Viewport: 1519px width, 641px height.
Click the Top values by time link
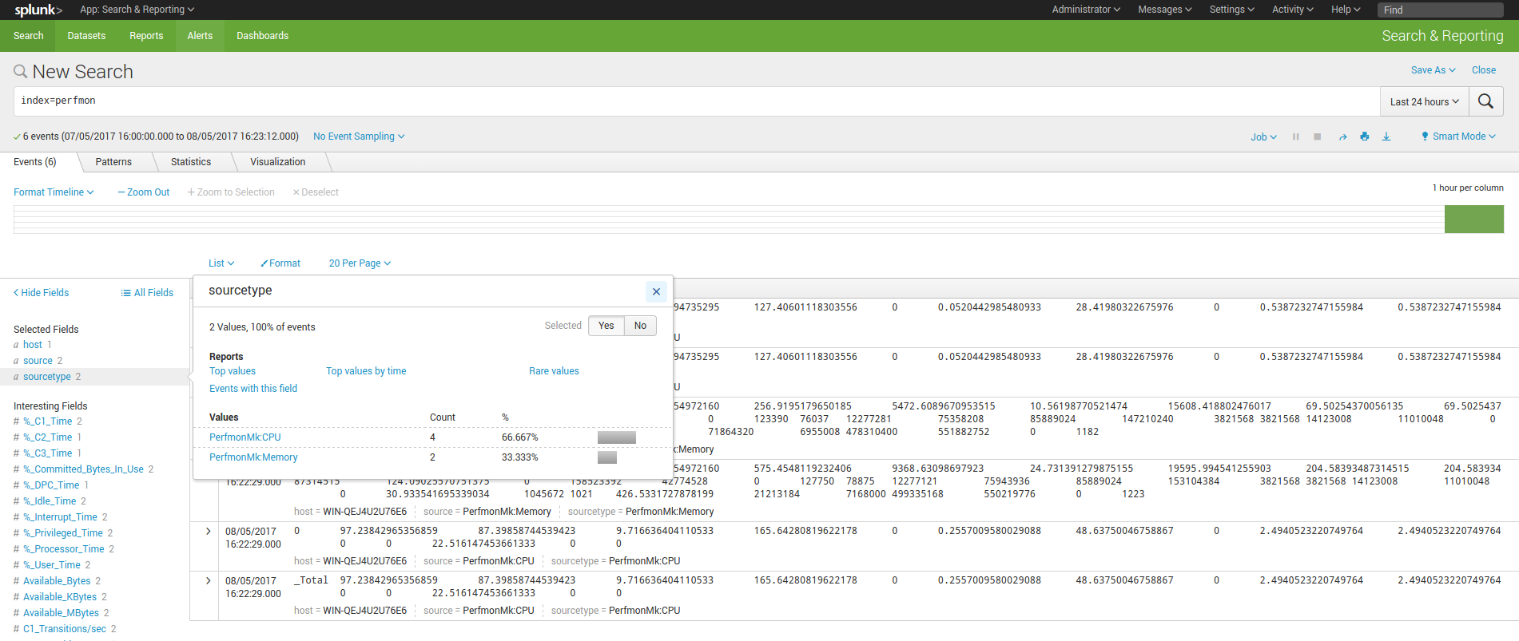(x=366, y=371)
